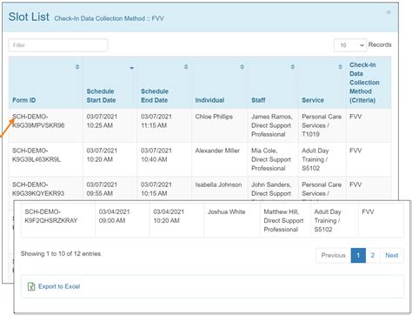The height and width of the screenshot is (315, 412).
Task: Sort by Service column
Action: point(340,67)
